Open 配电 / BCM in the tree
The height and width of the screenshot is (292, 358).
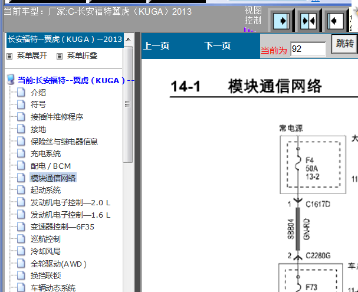tap(51, 166)
